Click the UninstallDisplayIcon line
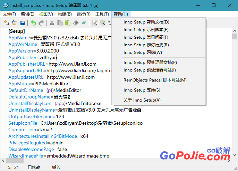The image size is (238, 171). (55, 104)
